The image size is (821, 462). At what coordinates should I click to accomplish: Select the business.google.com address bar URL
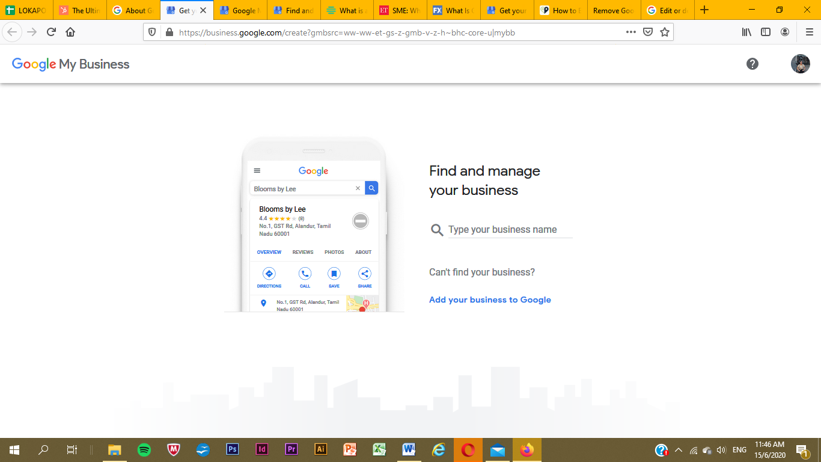[347, 32]
